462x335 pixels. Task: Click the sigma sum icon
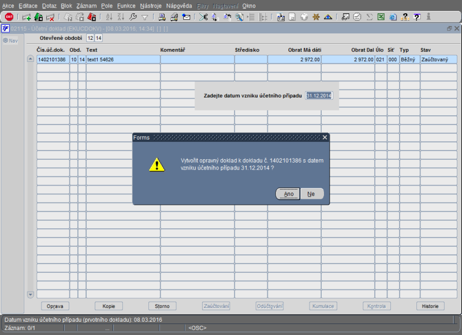point(369,17)
